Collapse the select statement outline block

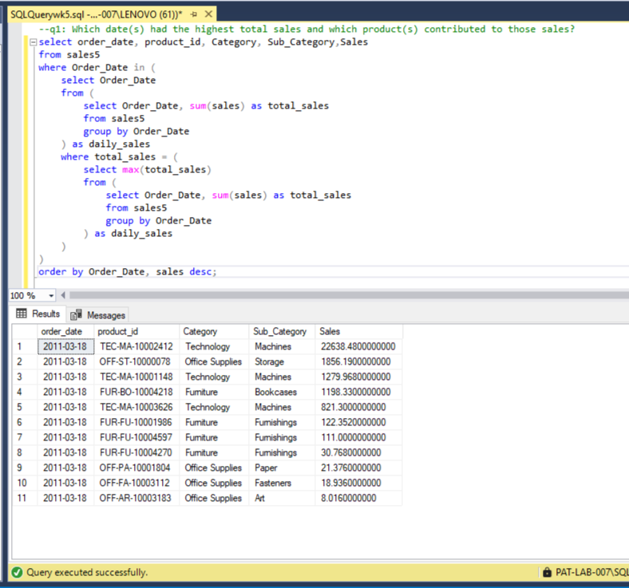click(x=34, y=41)
